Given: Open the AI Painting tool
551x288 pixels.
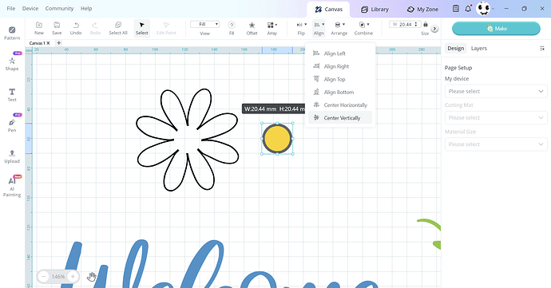Looking at the screenshot, I should tap(12, 187).
